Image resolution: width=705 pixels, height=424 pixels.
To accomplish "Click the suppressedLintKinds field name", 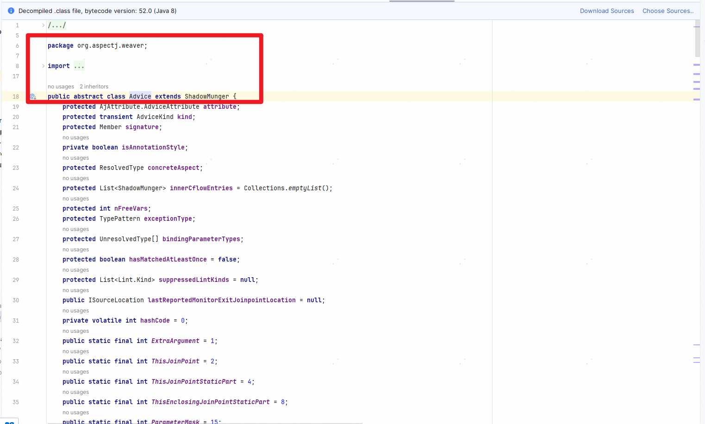I will [x=194, y=280].
